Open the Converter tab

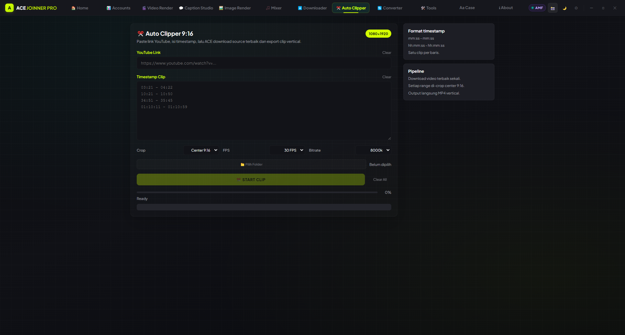(390, 8)
